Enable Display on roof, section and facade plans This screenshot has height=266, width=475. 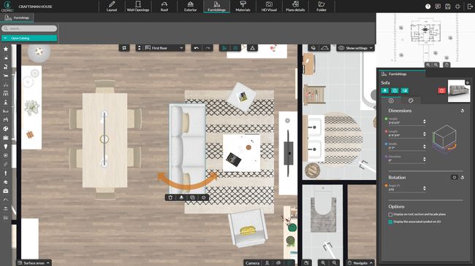(x=390, y=214)
